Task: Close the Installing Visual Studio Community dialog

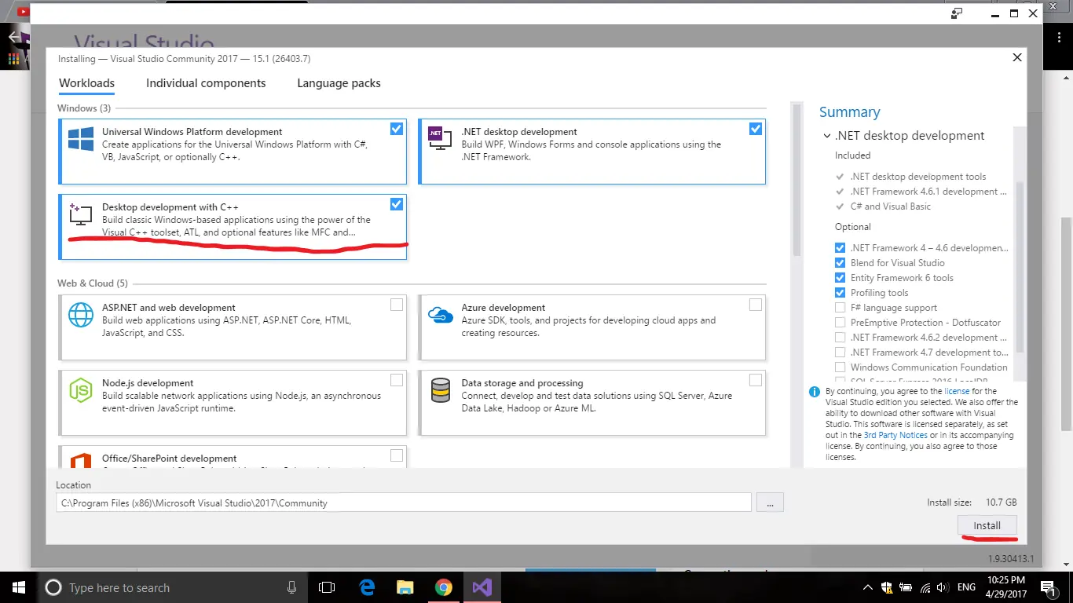Action: coord(1017,57)
